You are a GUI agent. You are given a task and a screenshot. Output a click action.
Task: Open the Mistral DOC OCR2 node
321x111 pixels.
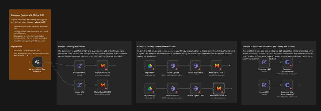click(x=217, y=66)
